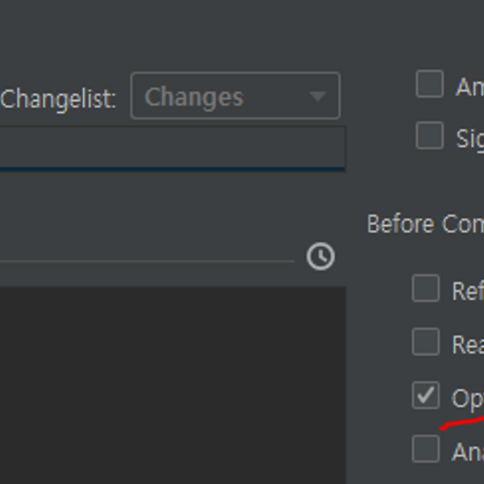Click the 'Ana' label text
The height and width of the screenshot is (484, 484).
coord(468,452)
